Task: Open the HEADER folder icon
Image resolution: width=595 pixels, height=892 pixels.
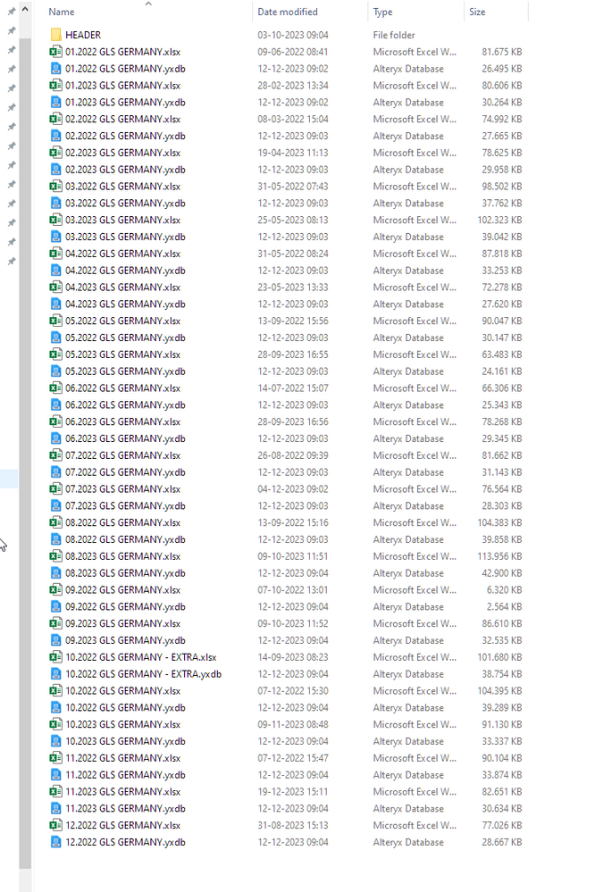Action: click(55, 35)
